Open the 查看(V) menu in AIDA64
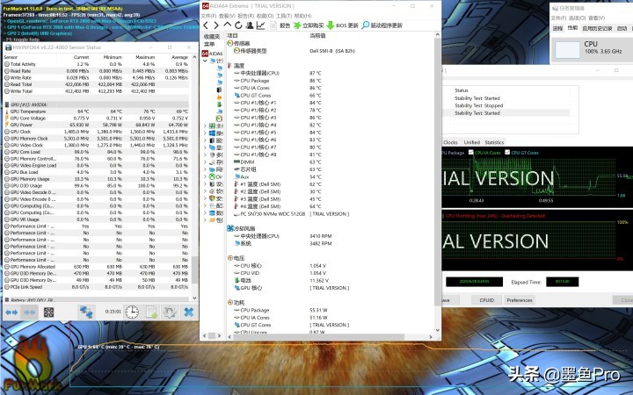The height and width of the screenshot is (395, 633). coord(228,16)
